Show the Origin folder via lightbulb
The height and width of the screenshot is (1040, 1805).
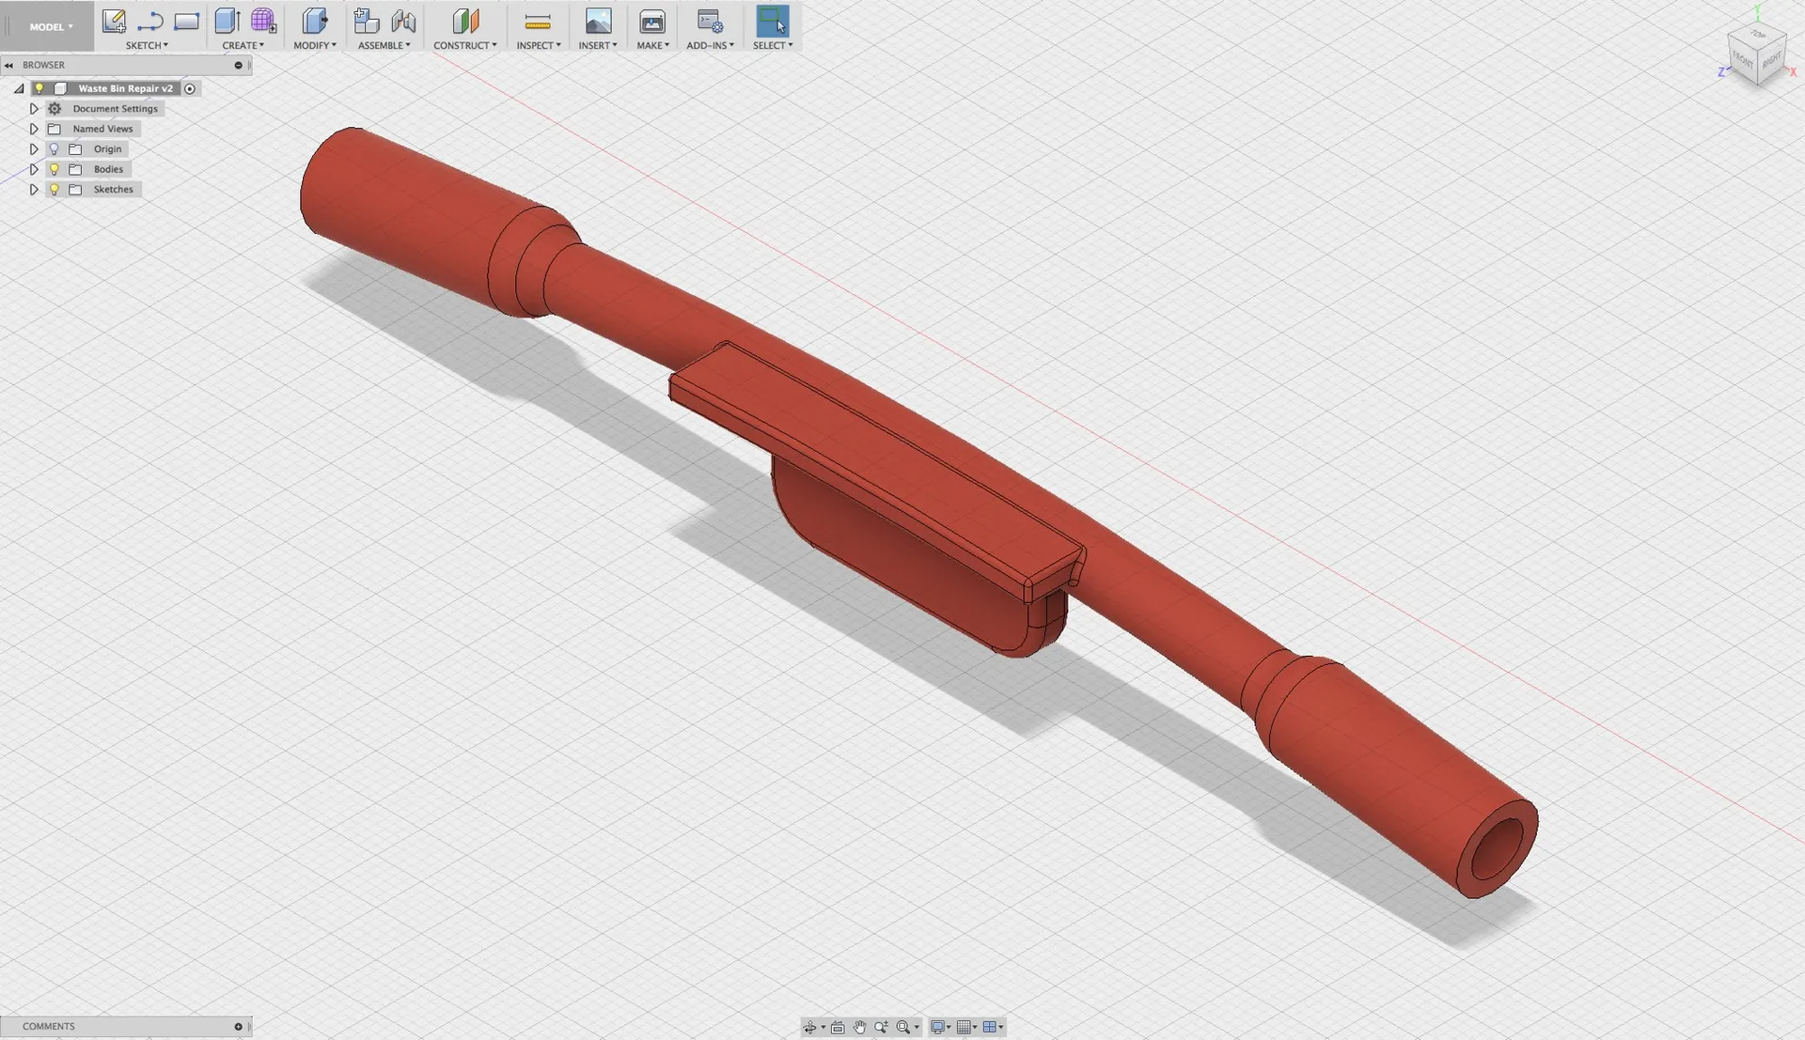[x=54, y=148]
